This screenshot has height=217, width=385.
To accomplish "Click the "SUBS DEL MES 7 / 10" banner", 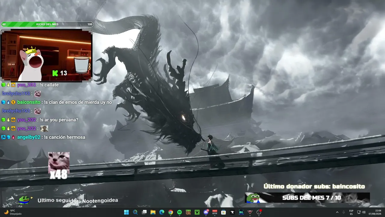I will point(307,198).
